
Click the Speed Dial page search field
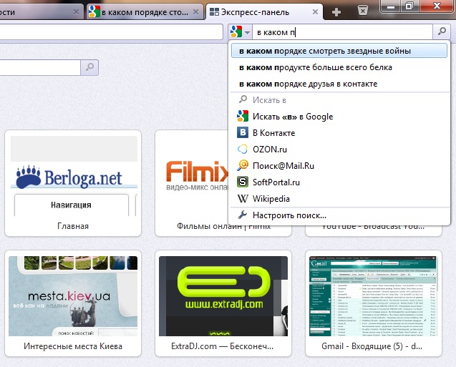[40, 67]
